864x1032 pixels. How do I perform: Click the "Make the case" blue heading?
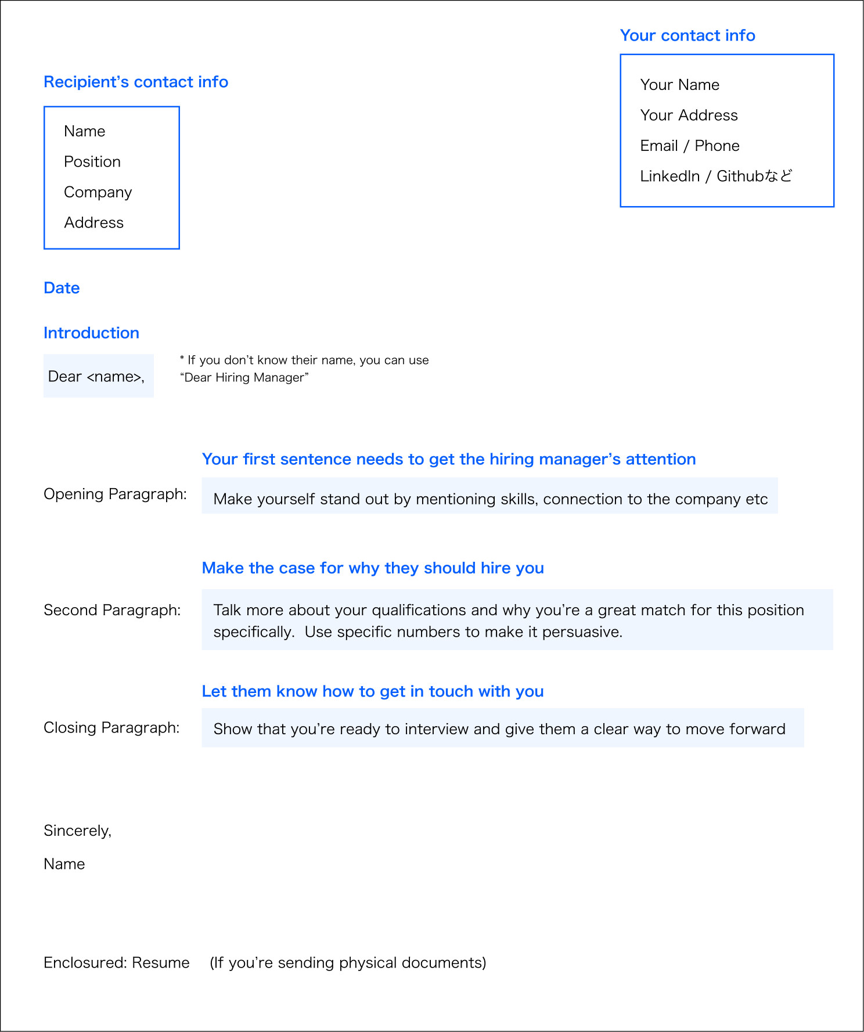click(372, 568)
